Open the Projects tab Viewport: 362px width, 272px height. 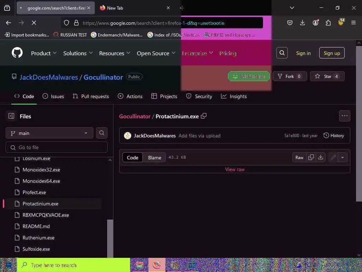tap(164, 96)
